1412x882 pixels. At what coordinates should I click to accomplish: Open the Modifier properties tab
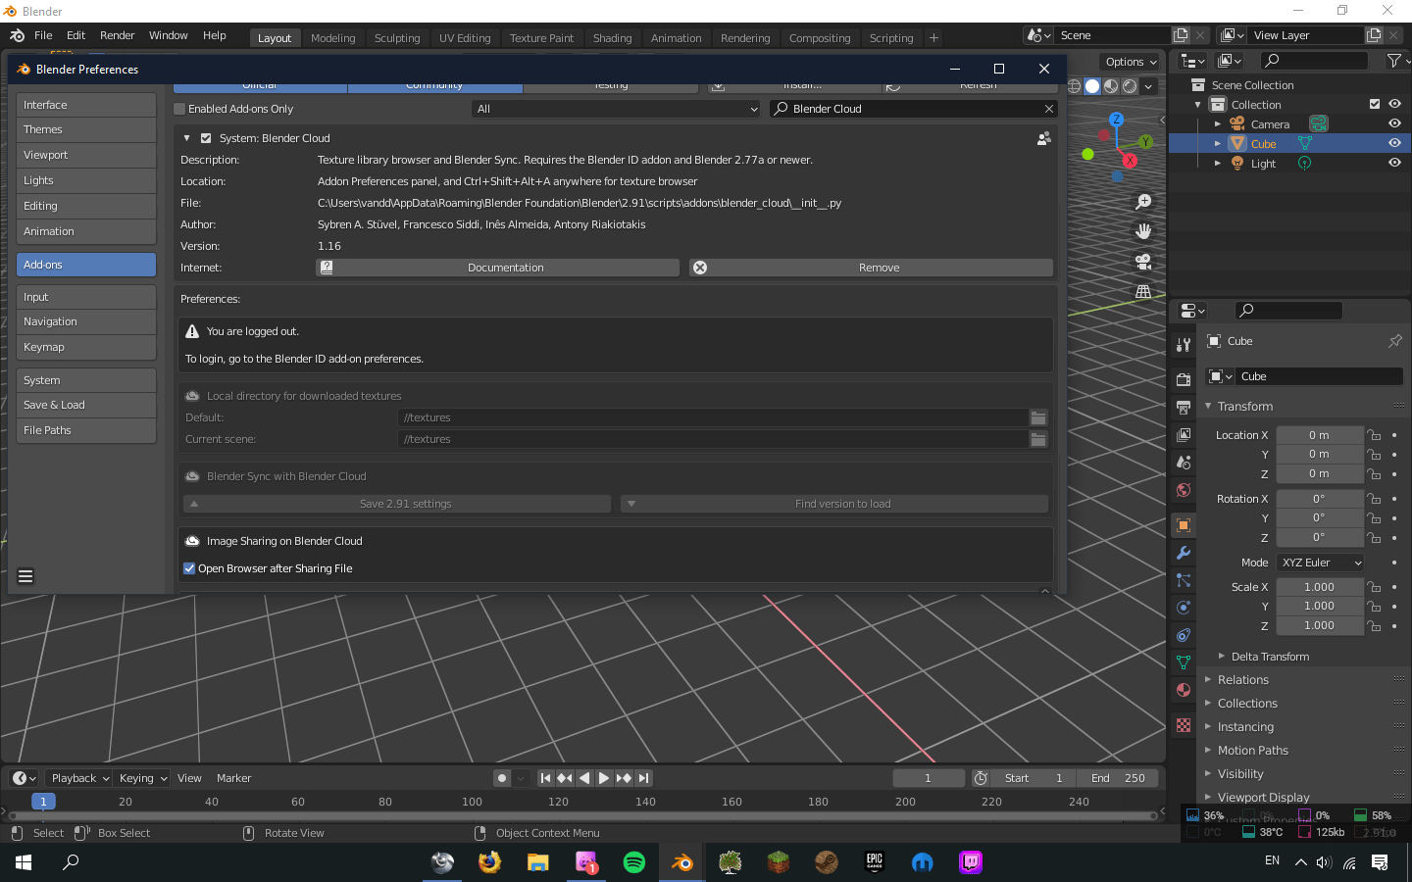[1183, 555]
